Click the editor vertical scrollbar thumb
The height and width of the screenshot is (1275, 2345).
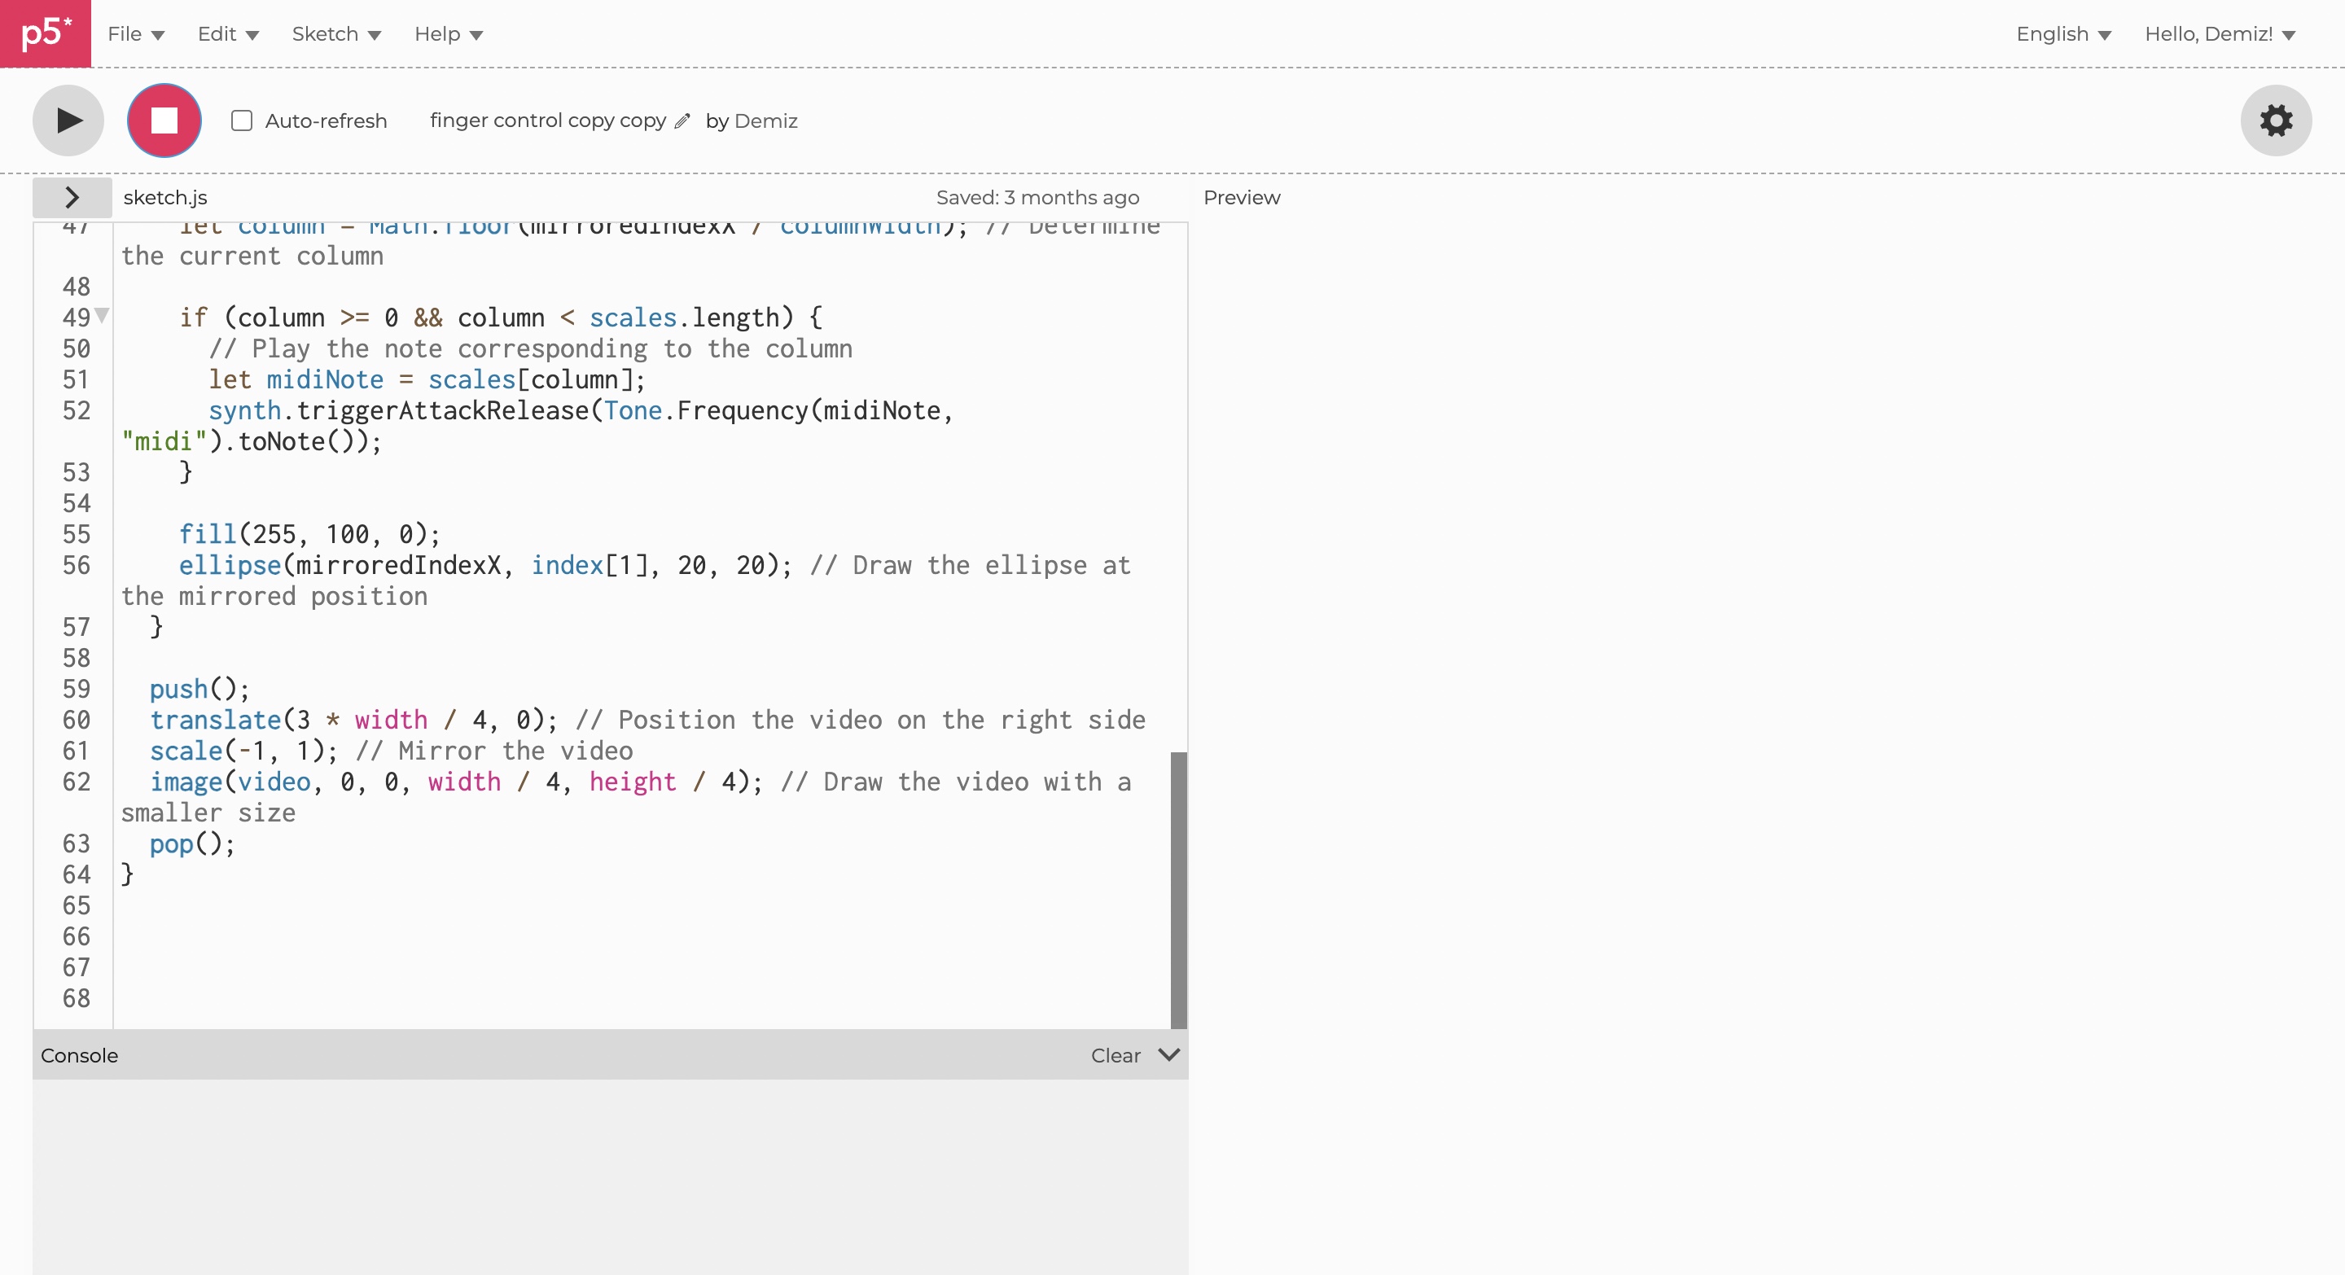1178,888
